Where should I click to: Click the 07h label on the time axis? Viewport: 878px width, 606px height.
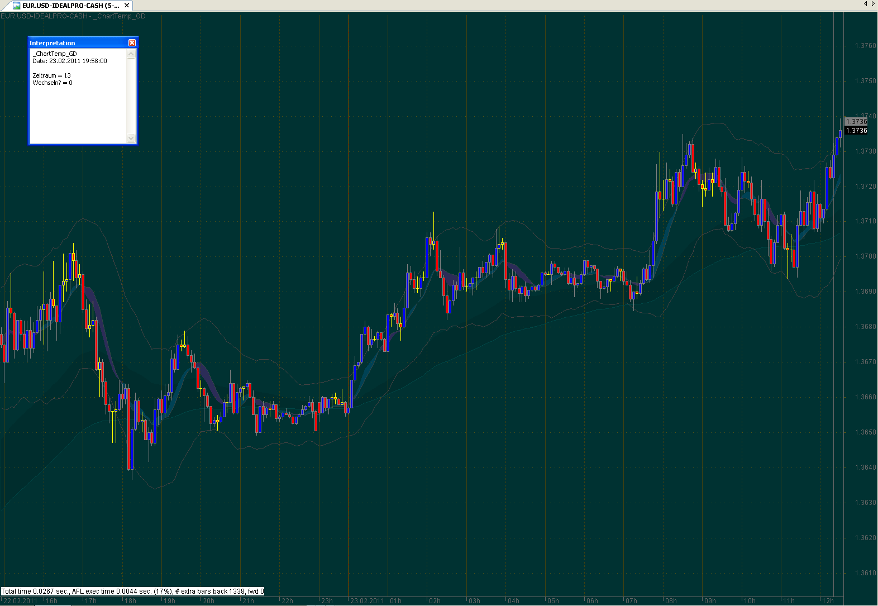631,601
